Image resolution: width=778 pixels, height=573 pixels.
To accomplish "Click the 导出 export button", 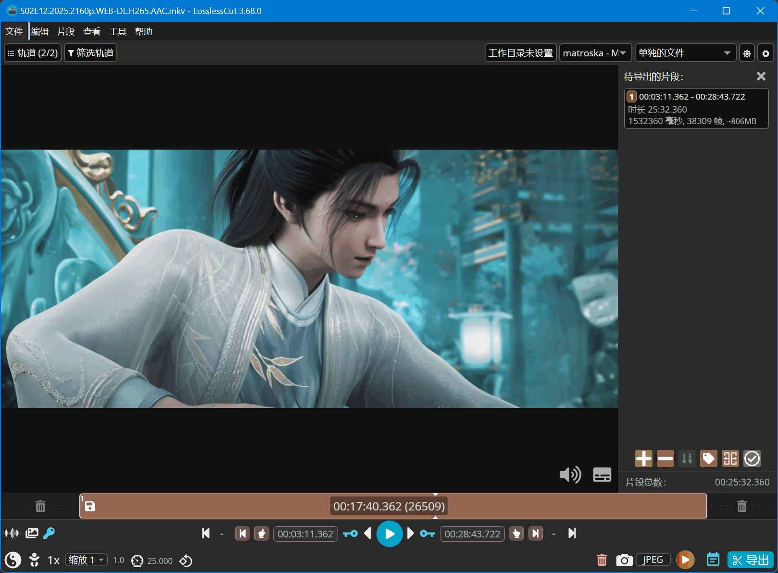I will click(x=751, y=560).
